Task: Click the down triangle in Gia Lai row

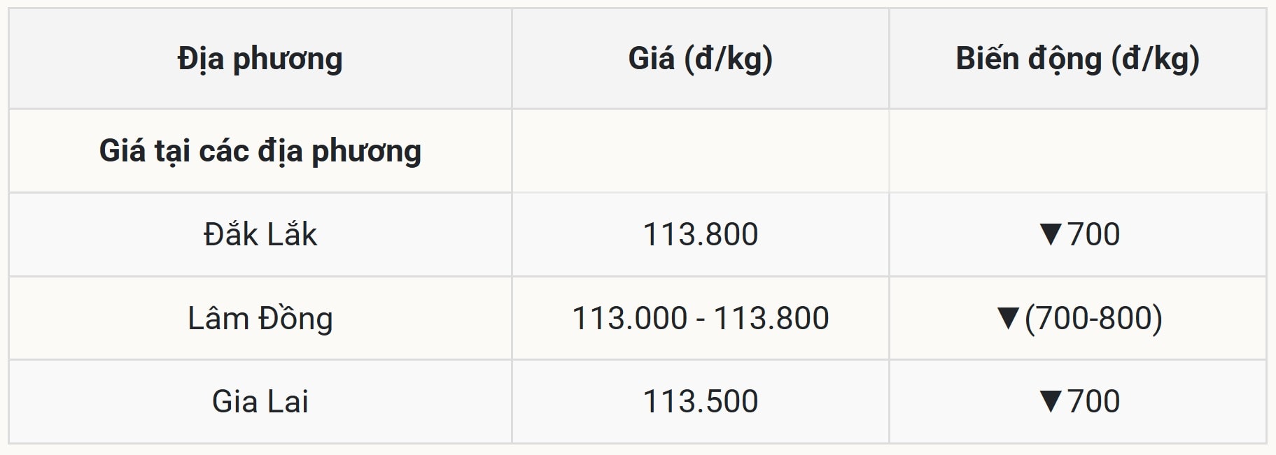Action: (x=1051, y=402)
